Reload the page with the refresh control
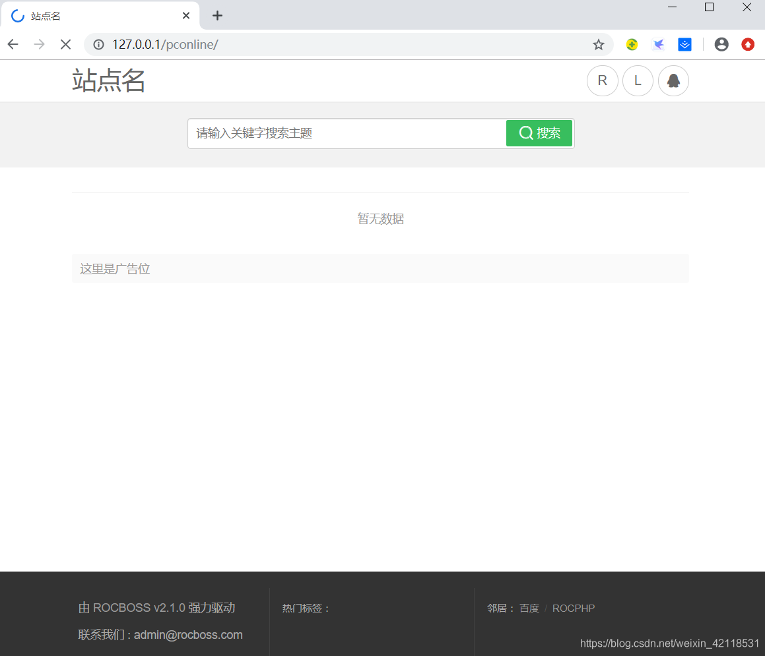The height and width of the screenshot is (656, 765). pyautogui.click(x=65, y=44)
